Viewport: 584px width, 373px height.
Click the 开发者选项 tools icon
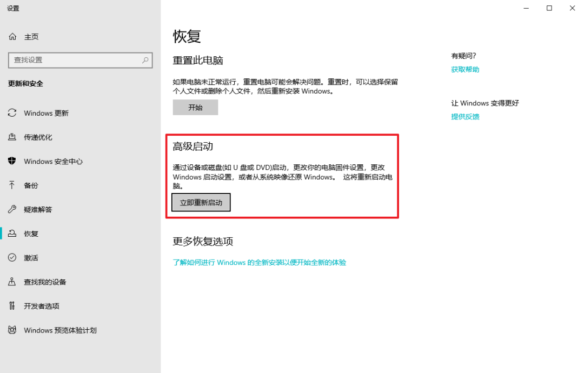(x=12, y=305)
